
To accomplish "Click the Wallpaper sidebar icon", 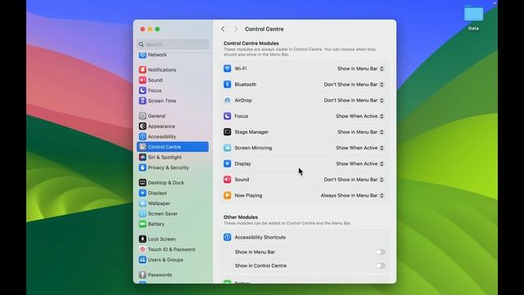I will tap(142, 203).
